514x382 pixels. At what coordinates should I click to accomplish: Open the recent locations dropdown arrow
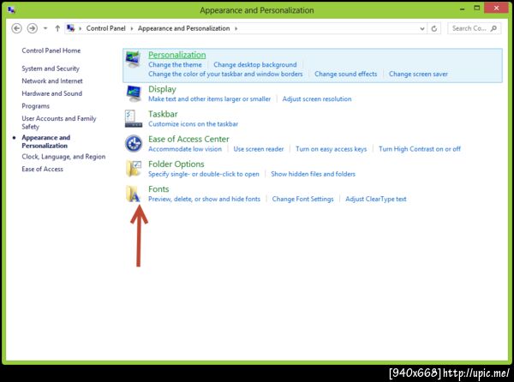[45, 28]
